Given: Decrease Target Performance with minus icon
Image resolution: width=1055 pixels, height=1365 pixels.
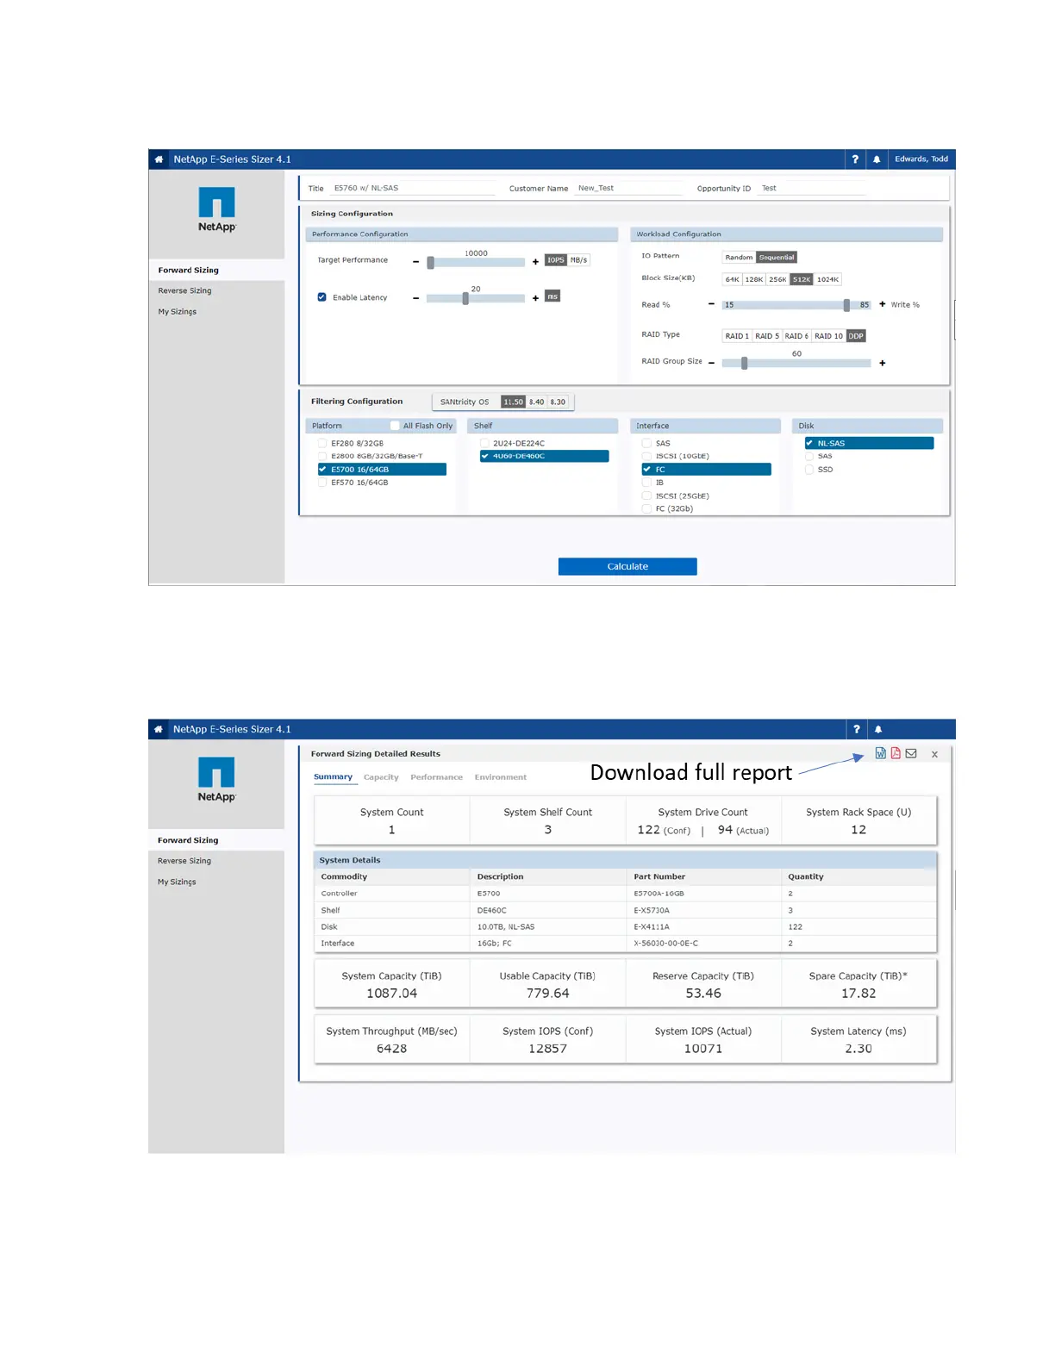Looking at the screenshot, I should pyautogui.click(x=416, y=261).
